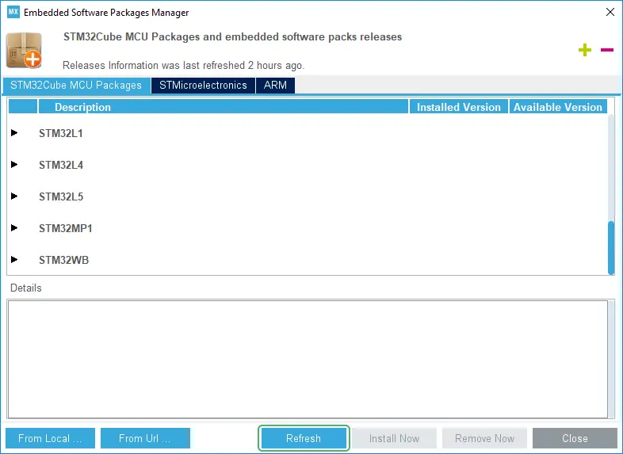Viewport: 623px width, 454px height.
Task: Expand the STM32MP1 disclosure triangle
Action: pyautogui.click(x=14, y=228)
